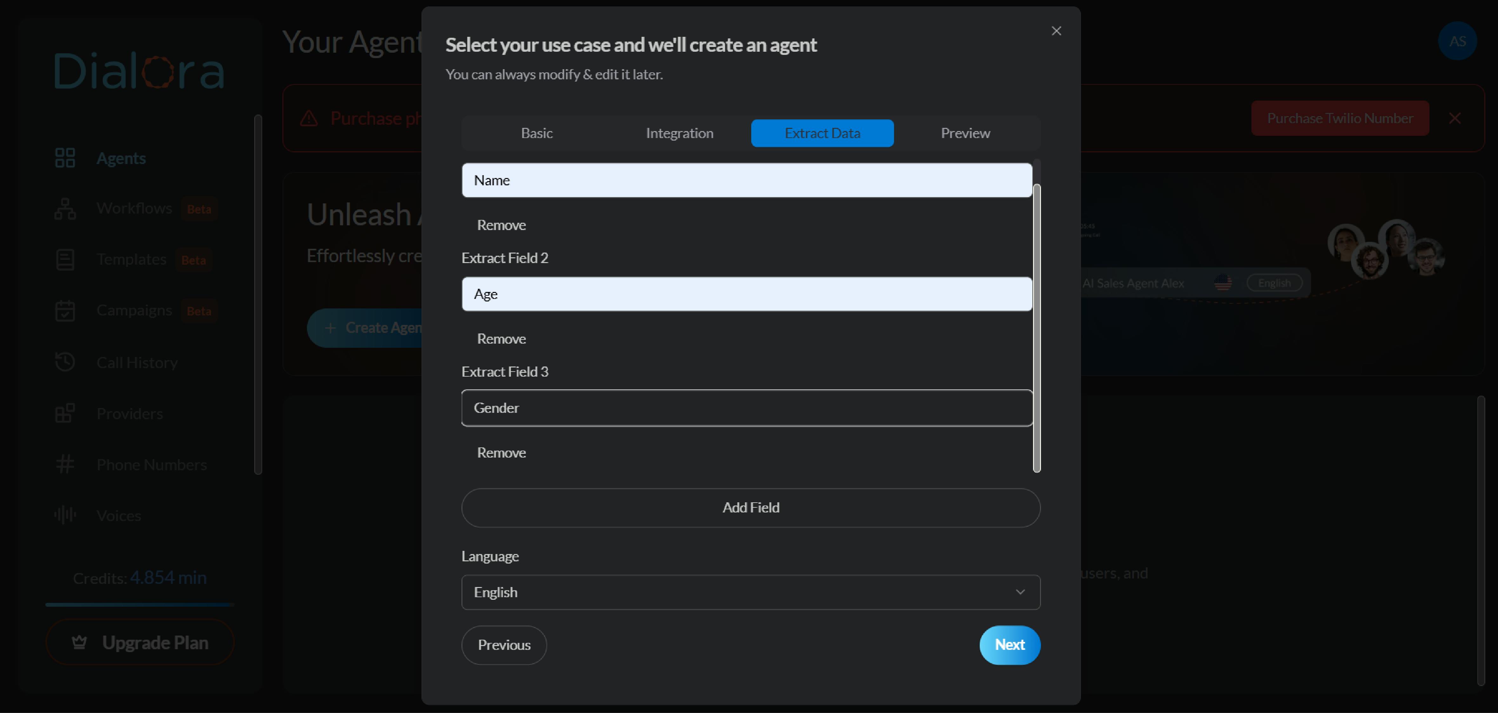
Task: Remove the Age extract field
Action: (501, 339)
